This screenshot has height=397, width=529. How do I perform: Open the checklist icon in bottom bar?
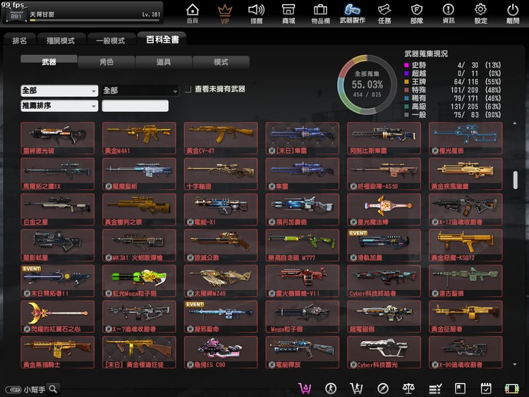(435, 389)
